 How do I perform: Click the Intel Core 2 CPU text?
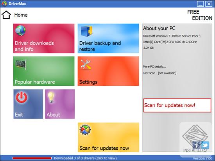click(170, 42)
